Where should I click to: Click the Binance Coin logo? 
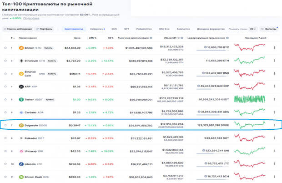(21, 74)
